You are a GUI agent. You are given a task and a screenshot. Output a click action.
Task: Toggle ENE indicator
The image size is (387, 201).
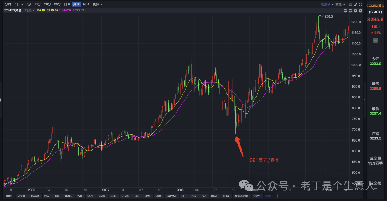pyautogui.click(x=113, y=196)
